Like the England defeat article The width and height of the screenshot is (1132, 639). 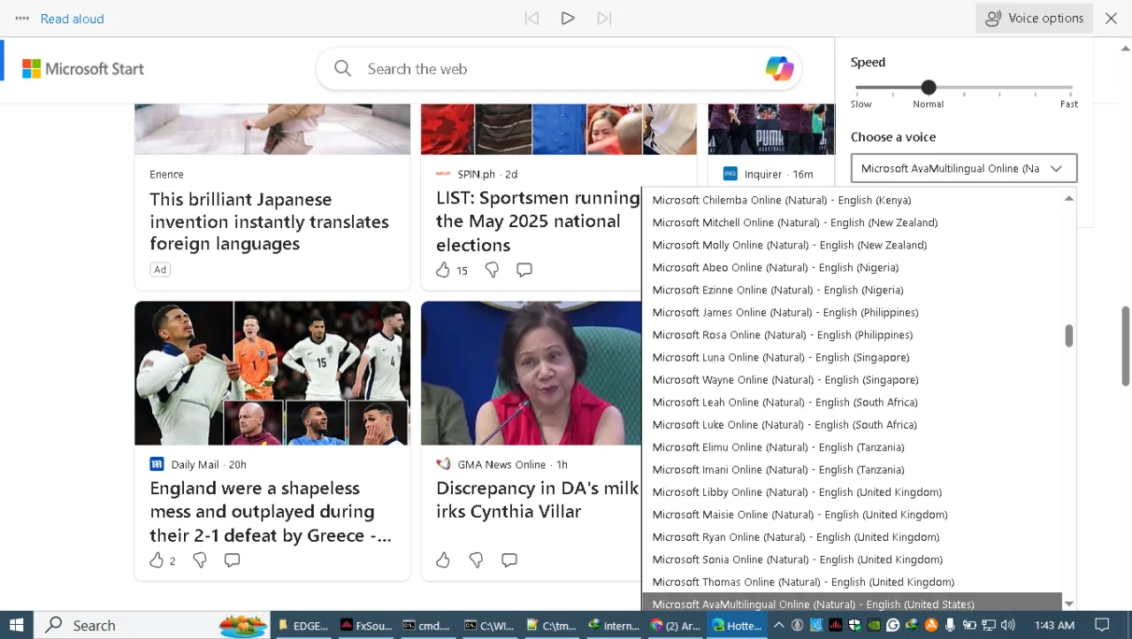(x=157, y=559)
